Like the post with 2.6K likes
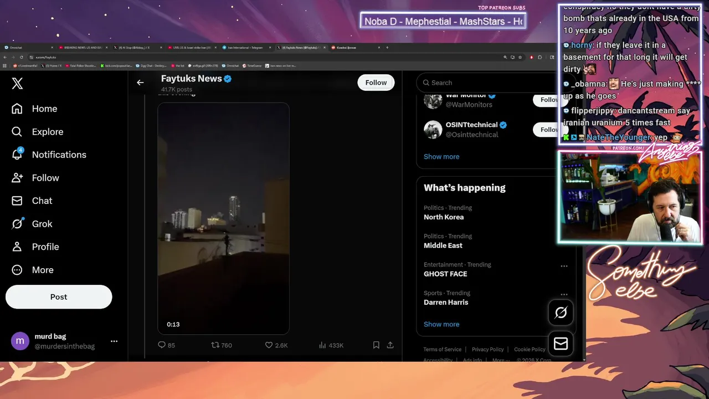Image resolution: width=709 pixels, height=399 pixels. coord(276,345)
